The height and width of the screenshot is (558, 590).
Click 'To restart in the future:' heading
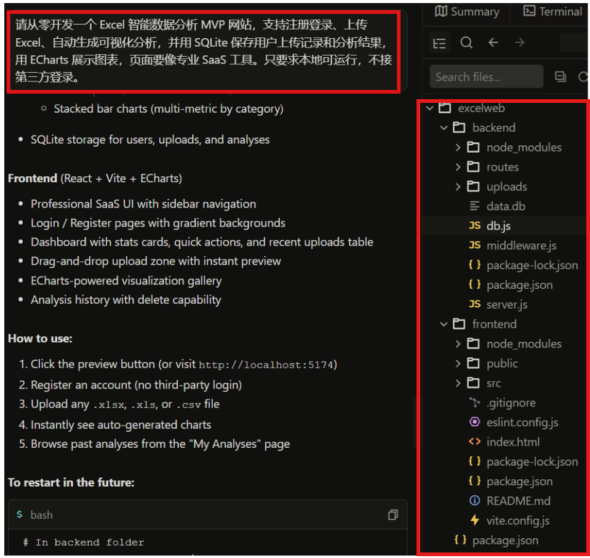click(x=71, y=483)
